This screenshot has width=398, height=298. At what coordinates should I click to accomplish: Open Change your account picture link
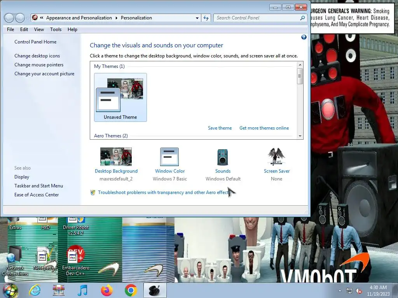pos(44,73)
